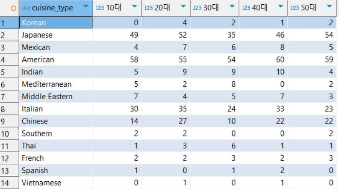Click American 40대 value 60

(263, 59)
